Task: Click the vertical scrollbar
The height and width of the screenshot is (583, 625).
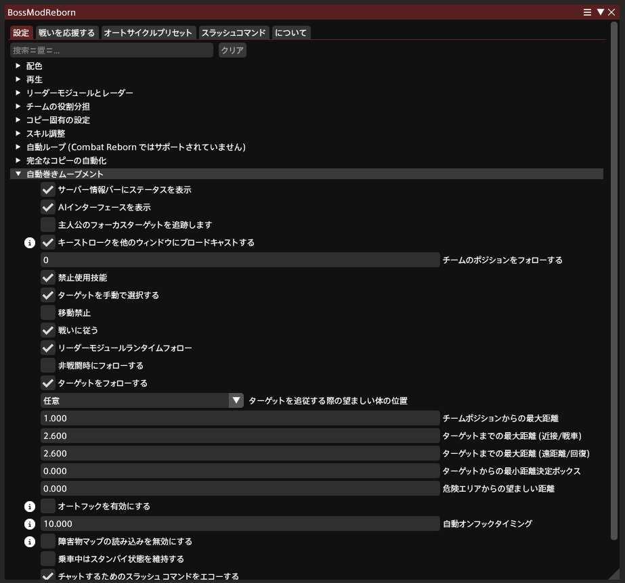Action: tap(614, 281)
